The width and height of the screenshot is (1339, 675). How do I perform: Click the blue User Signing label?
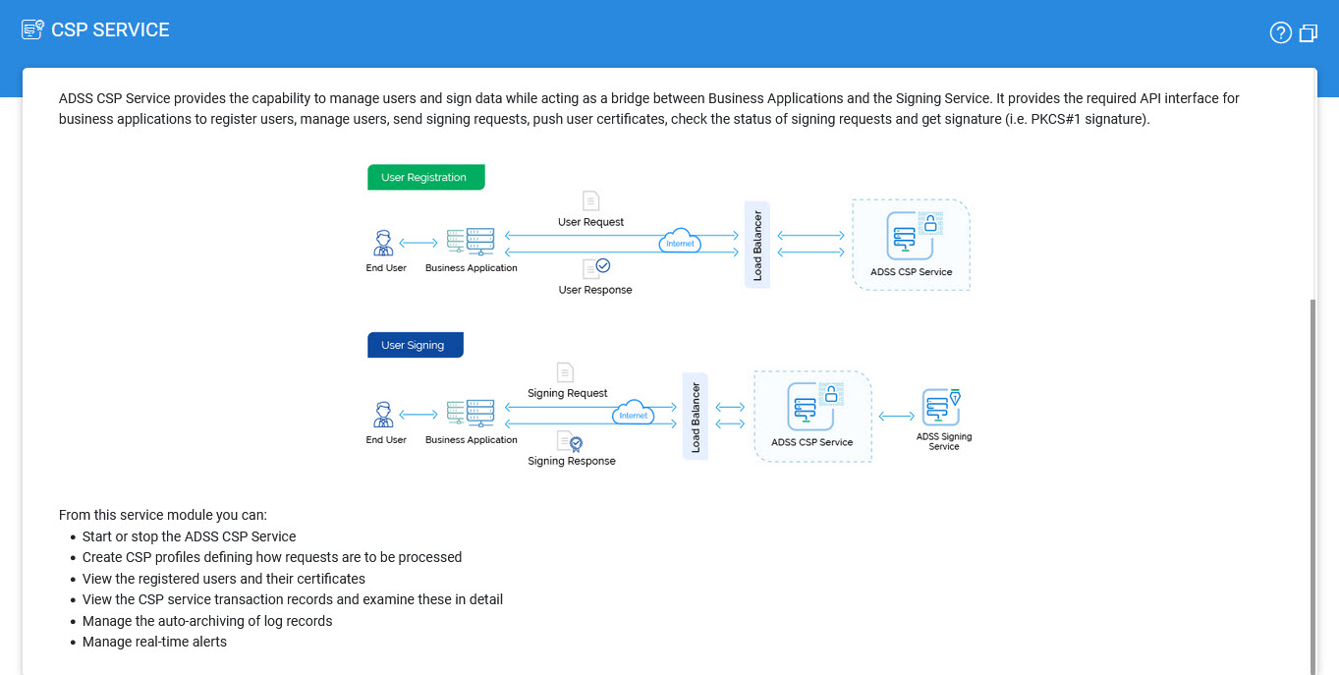pyautogui.click(x=414, y=346)
